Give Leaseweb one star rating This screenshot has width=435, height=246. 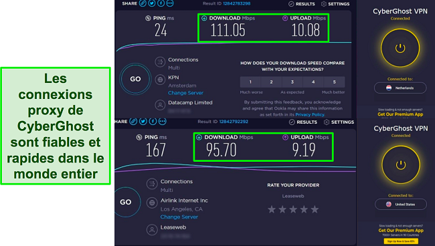point(272,209)
